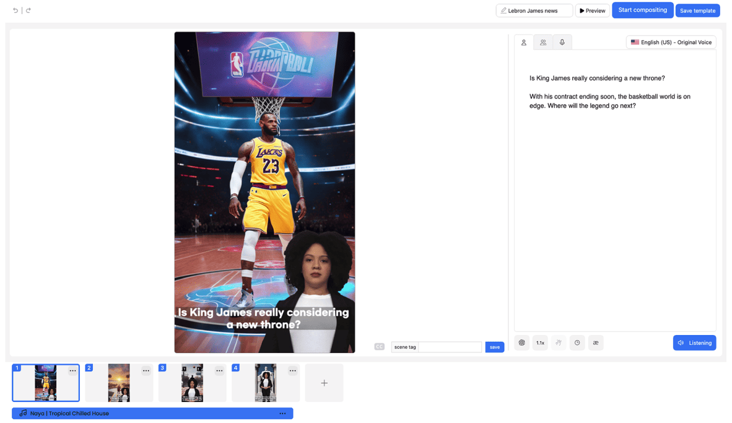The width and height of the screenshot is (732, 423).
Task: Select scene 4 thumbnail
Action: [x=266, y=383]
